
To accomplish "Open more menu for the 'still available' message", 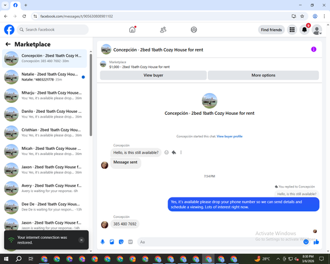I will [x=181, y=152].
